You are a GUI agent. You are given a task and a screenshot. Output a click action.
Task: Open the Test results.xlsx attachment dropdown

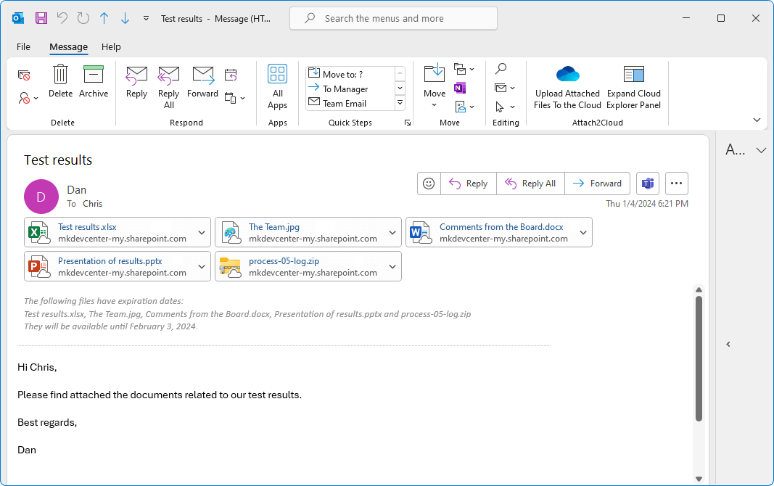coord(202,231)
